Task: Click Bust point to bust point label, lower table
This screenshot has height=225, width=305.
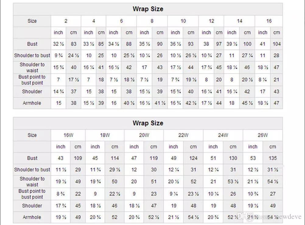Action: coord(32,194)
